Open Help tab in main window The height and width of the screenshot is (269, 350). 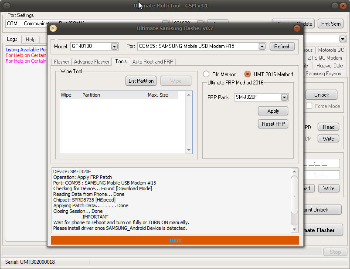coord(31,40)
